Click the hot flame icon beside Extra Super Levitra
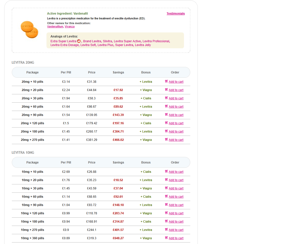283x244 pixels. [x=79, y=41]
